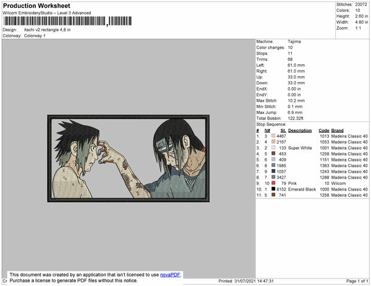
Task: Click the Brand column header
Action: [337, 131]
